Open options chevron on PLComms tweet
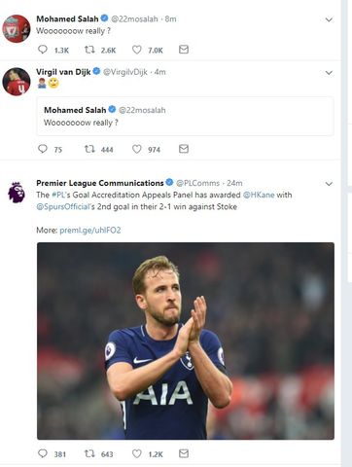Screen dimensions: 352x467 point(329,184)
